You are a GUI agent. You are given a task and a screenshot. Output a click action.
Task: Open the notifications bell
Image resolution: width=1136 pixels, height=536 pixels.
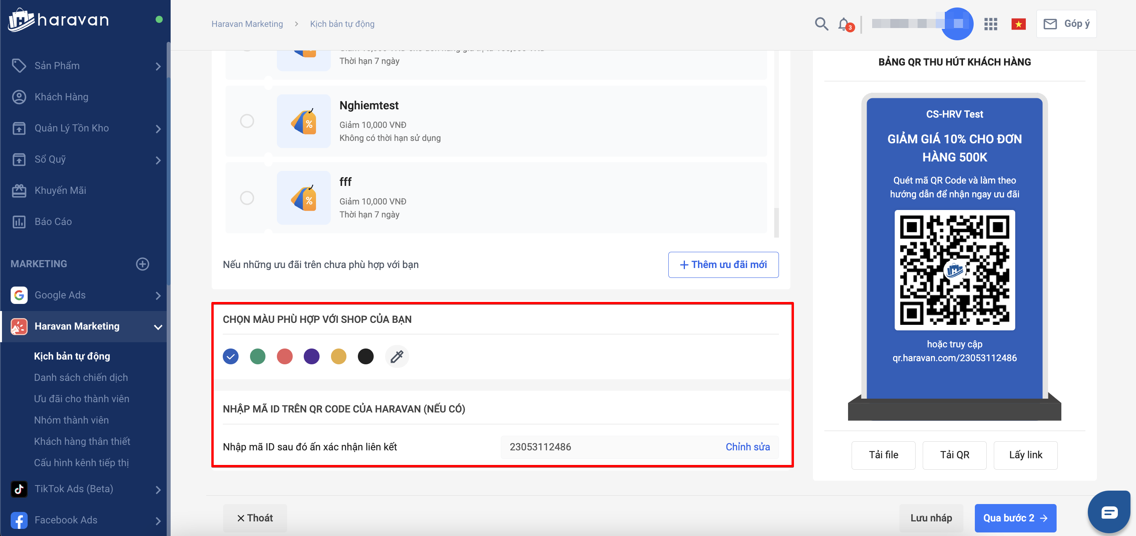tap(844, 24)
